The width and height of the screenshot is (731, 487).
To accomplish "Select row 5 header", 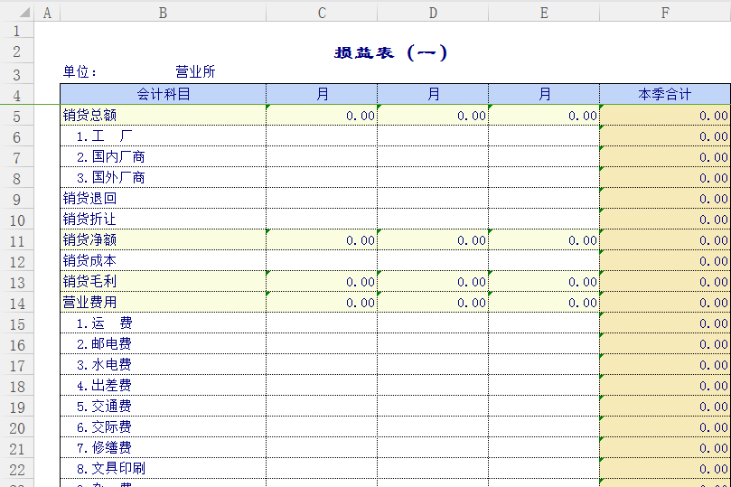I will coord(16,116).
